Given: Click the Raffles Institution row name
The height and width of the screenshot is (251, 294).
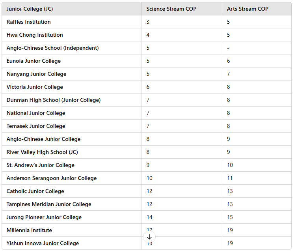Looking at the screenshot, I should [28, 22].
